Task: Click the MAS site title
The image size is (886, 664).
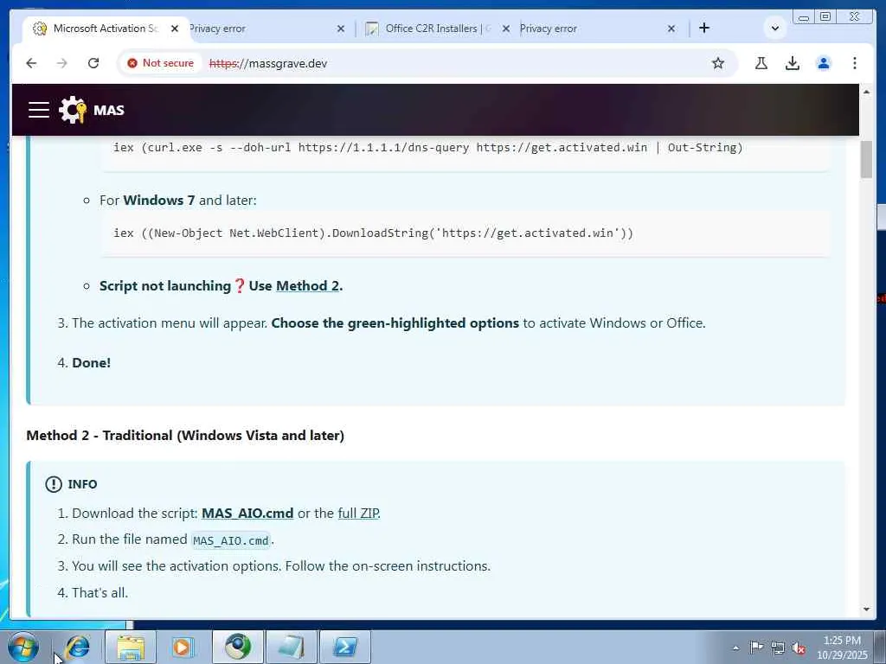Action: pos(108,110)
